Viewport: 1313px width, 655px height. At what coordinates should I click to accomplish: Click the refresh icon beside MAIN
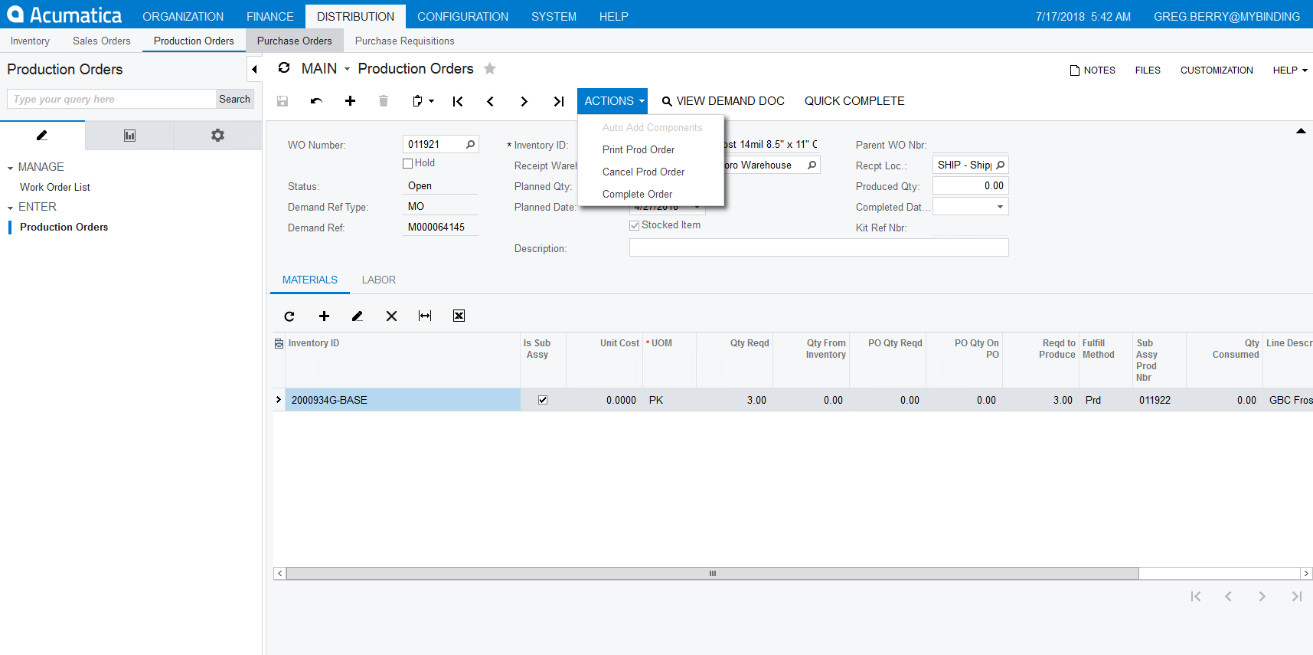point(284,68)
